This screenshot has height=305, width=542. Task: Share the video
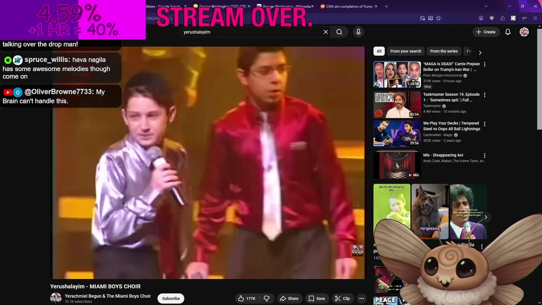coord(289,299)
